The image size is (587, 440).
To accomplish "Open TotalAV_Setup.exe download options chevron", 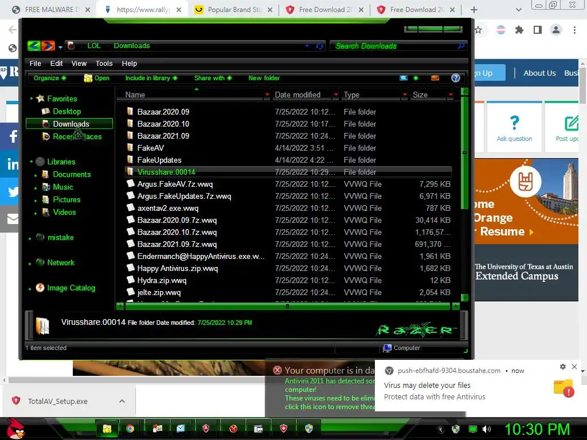I will [122, 401].
